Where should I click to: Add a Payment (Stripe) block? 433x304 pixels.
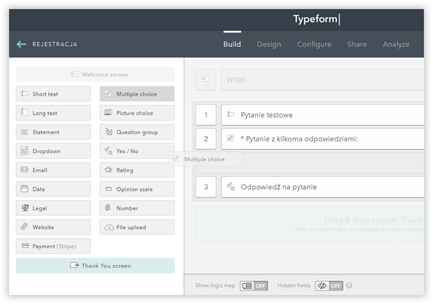[53, 246]
